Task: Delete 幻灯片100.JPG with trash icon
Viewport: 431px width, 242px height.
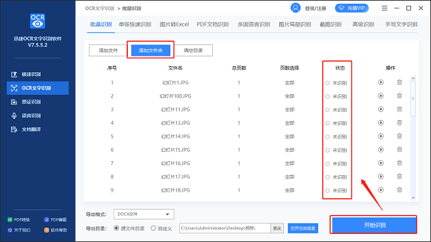Action: coord(399,95)
